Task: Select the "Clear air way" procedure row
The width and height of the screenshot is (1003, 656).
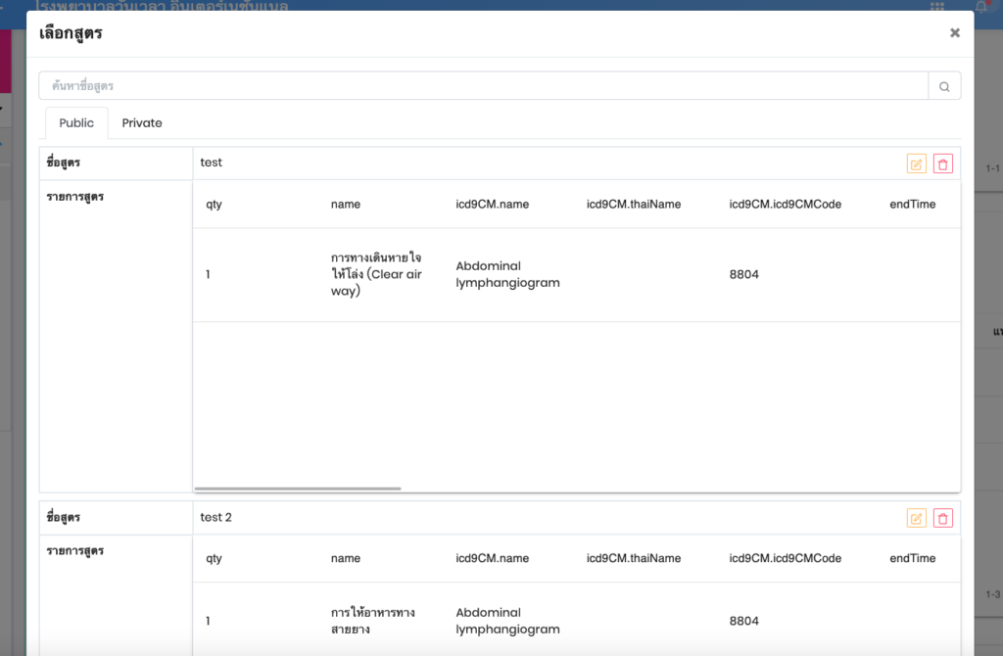Action: pos(376,274)
